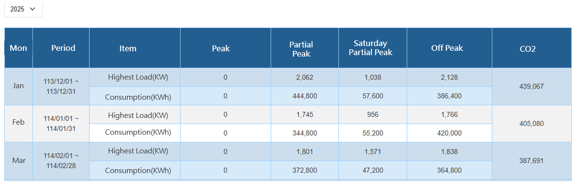Click the Mon column header
The height and width of the screenshot is (185, 578).
pos(19,48)
